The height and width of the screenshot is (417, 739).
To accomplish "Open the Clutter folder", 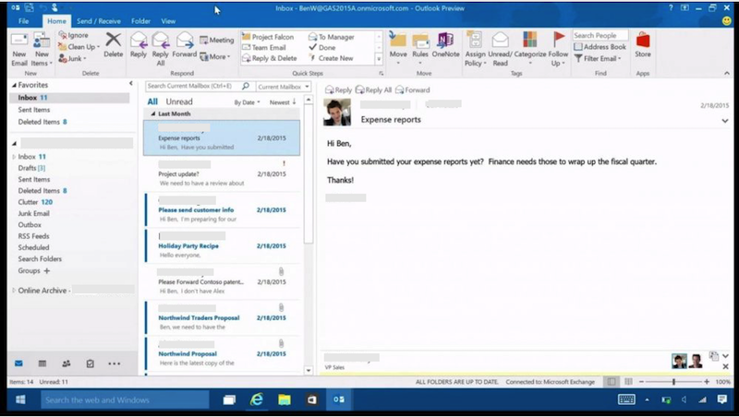I will click(35, 202).
